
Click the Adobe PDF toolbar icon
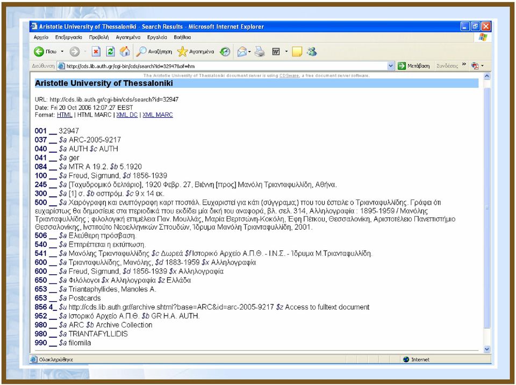[475, 66]
